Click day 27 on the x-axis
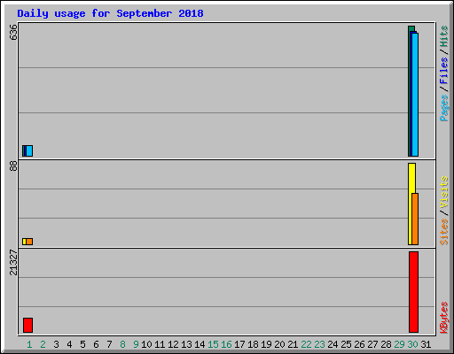Image resolution: width=454 pixels, height=354 pixels. (x=372, y=344)
